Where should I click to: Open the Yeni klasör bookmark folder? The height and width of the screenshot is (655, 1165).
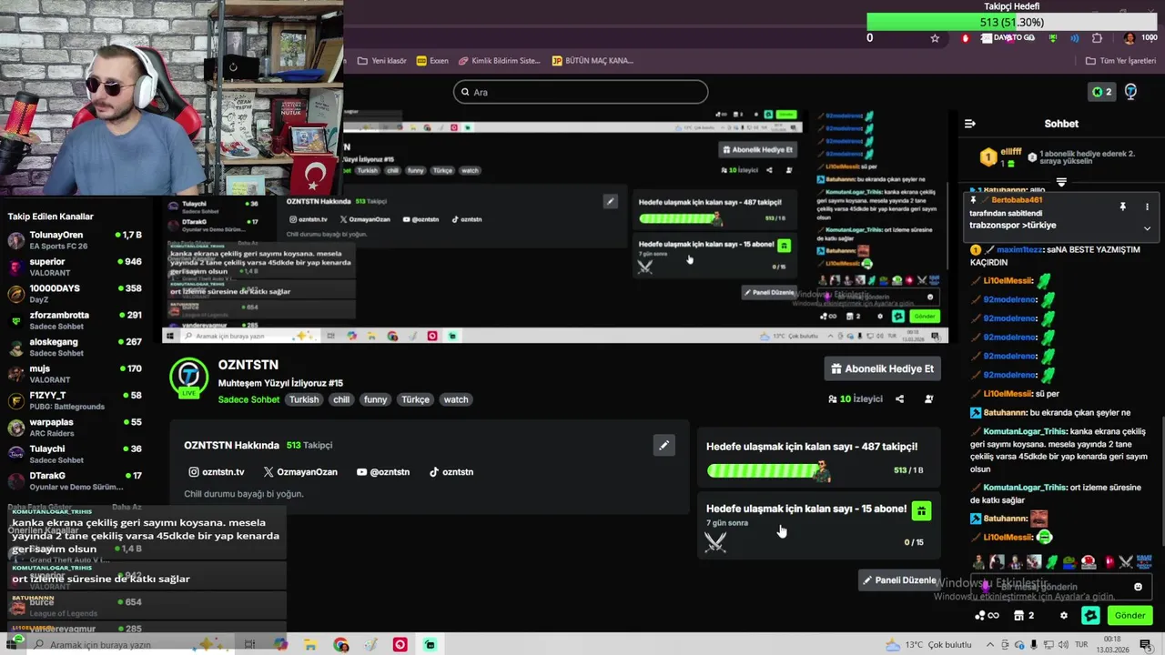381,61
